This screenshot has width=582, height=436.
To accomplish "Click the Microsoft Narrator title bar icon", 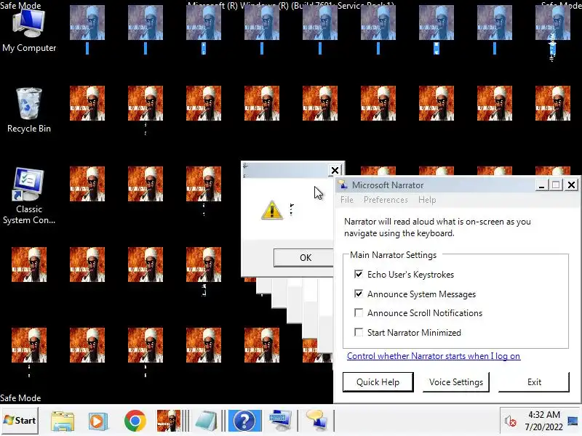I will 343,185.
